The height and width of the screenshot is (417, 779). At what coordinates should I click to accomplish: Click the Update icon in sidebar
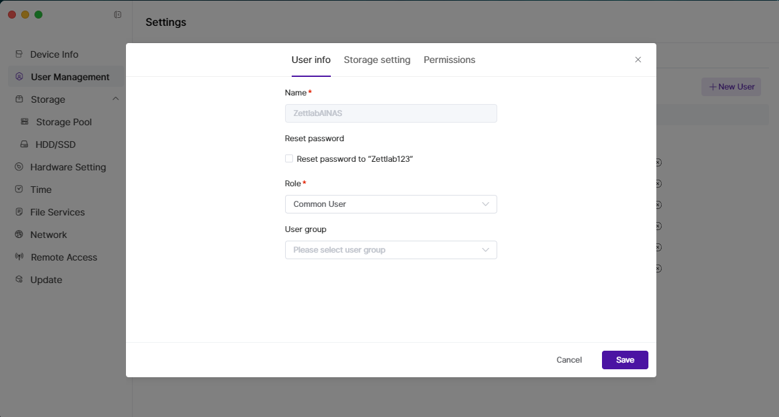point(19,279)
